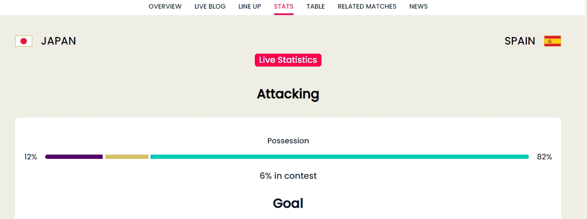Image resolution: width=587 pixels, height=219 pixels.
Task: Click the JAPAN team name
Action: [59, 41]
